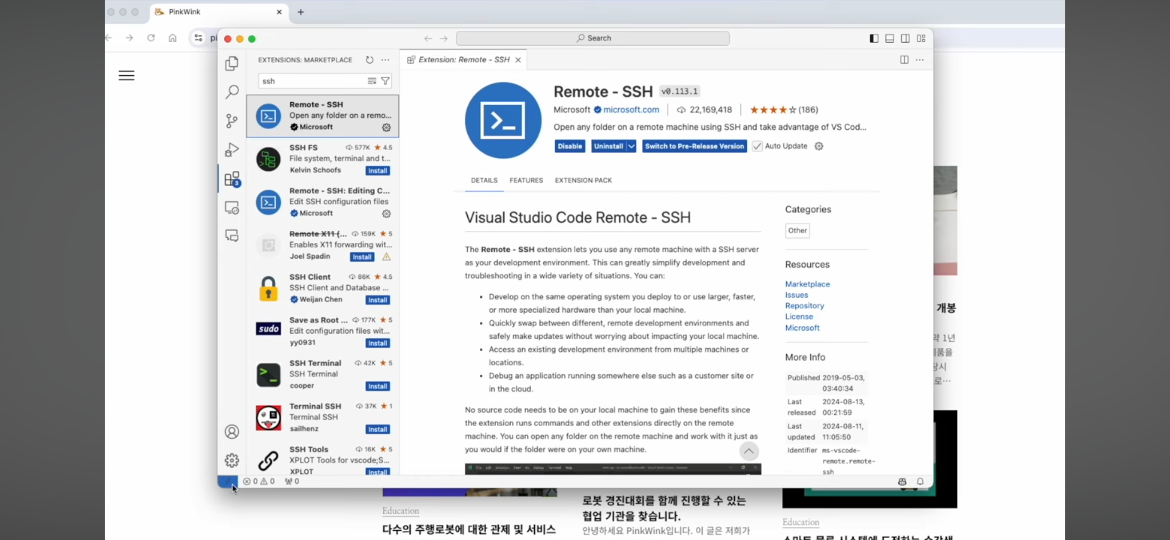The image size is (1170, 540).
Task: Click the scroll-to-top arrow button
Action: coord(749,451)
